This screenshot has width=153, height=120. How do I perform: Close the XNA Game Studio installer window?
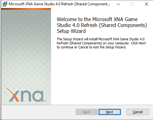146,4
